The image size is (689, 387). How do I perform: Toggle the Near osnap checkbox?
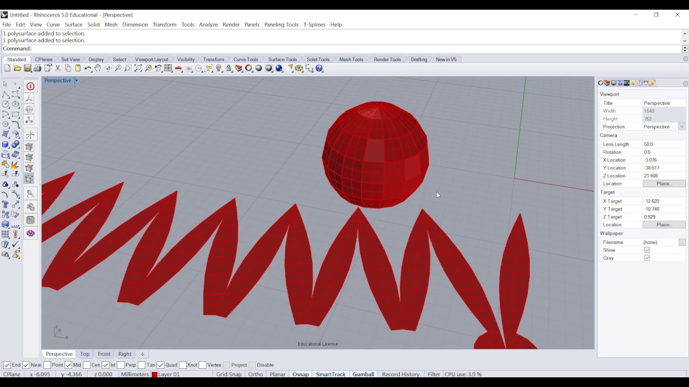26,365
